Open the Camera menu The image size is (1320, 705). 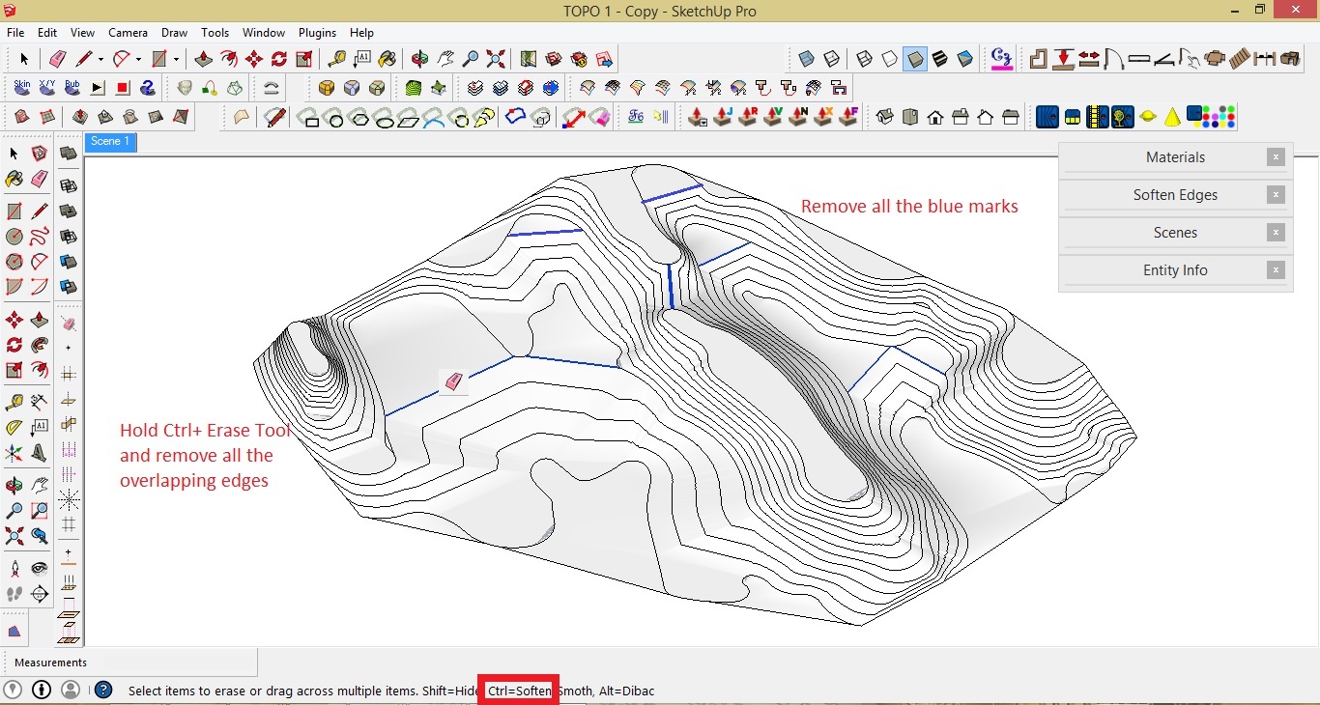click(x=128, y=32)
